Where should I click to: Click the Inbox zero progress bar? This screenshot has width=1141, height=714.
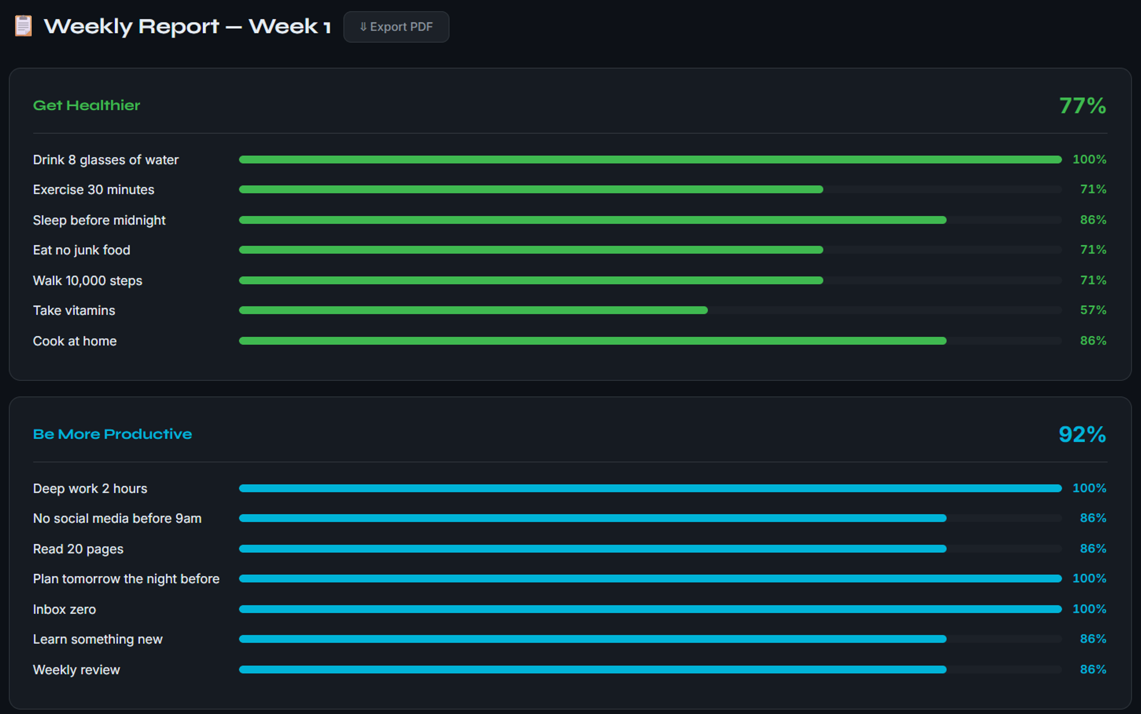click(650, 609)
